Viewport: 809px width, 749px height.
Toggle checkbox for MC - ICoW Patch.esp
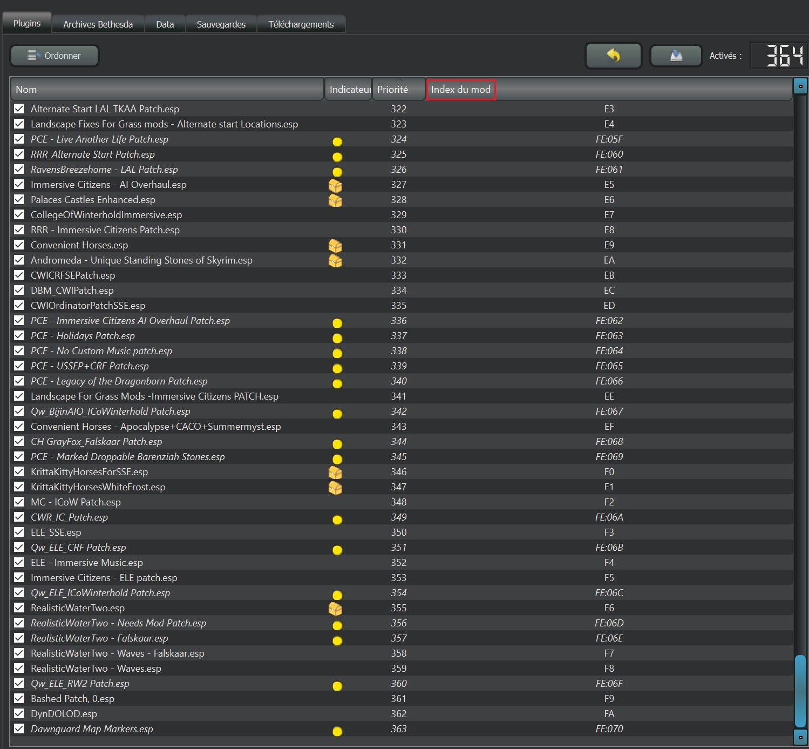tap(19, 502)
